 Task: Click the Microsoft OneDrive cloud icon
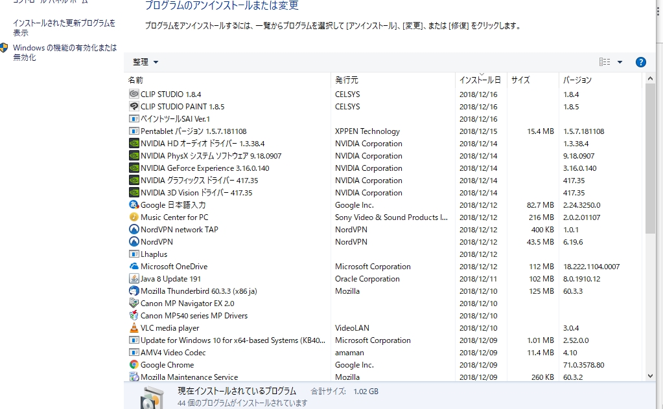tap(134, 266)
